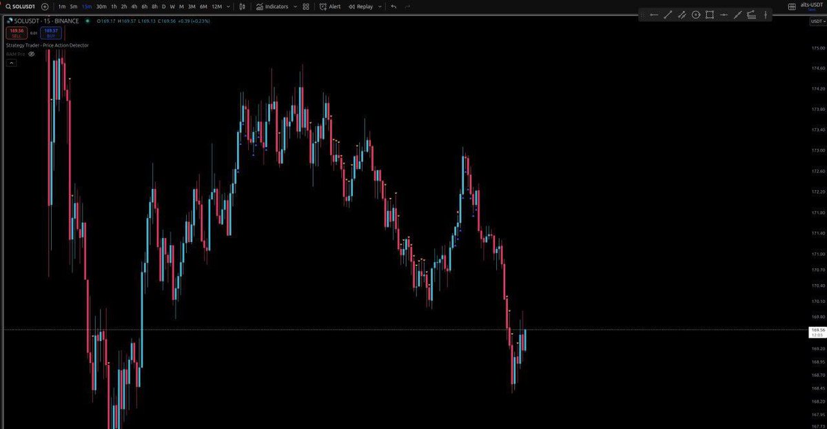The image size is (827, 429).
Task: Choose the Parallel Channel tool
Action: click(682, 14)
